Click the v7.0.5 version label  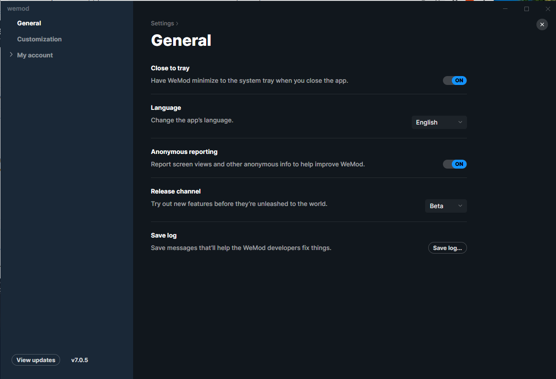coord(80,360)
